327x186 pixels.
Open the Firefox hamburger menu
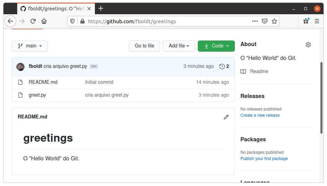pos(317,21)
